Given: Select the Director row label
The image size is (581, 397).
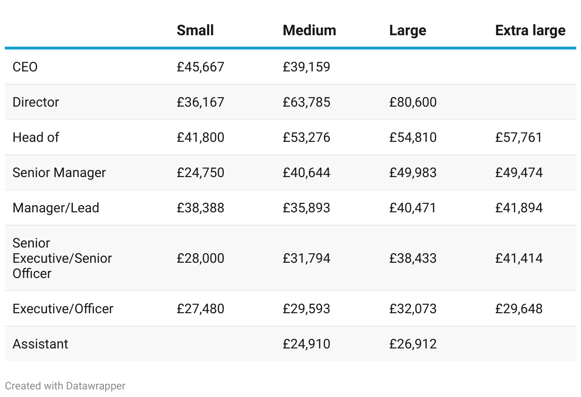Looking at the screenshot, I should click(x=36, y=102).
